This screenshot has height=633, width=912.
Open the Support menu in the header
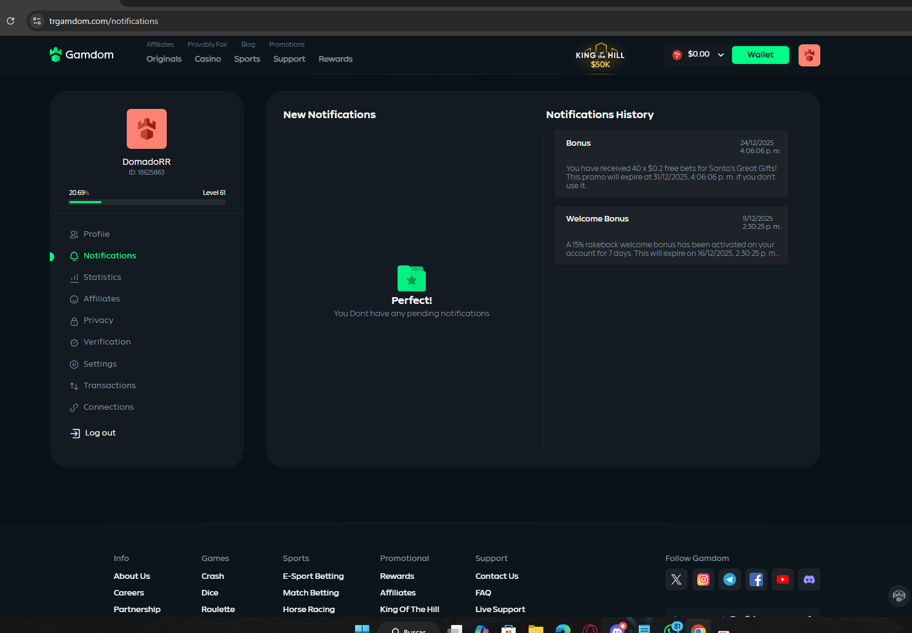pyautogui.click(x=289, y=59)
